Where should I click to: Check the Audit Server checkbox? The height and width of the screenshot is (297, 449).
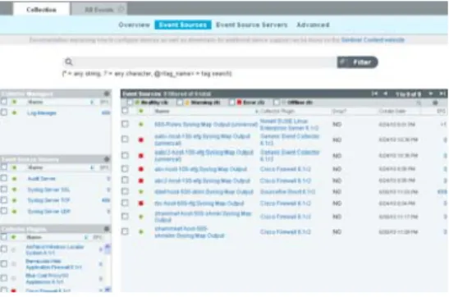pyautogui.click(x=4, y=178)
